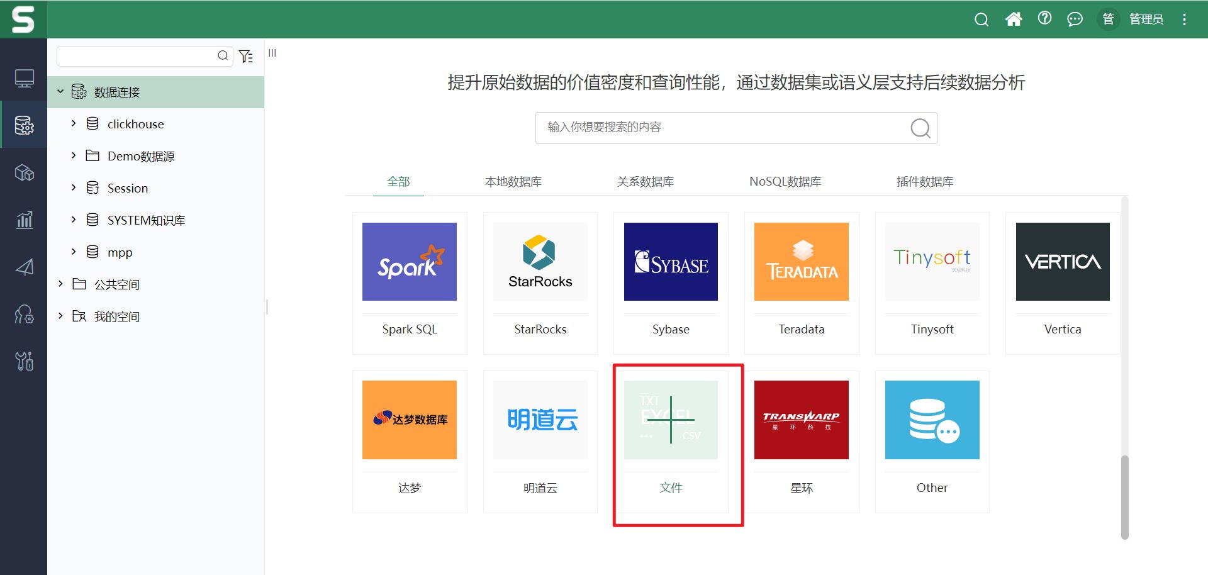
Task: Click the S logo in the header
Action: coord(23,20)
